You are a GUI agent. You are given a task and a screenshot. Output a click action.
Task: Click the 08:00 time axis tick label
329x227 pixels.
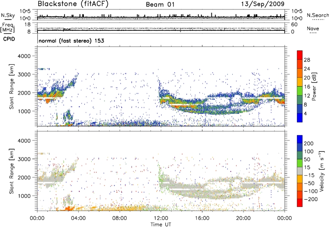coord(120,218)
